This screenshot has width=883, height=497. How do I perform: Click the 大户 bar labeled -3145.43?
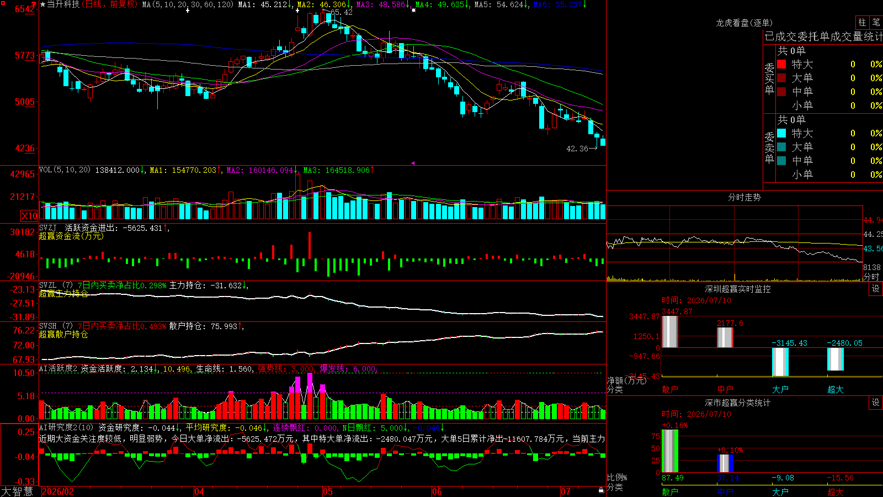[x=780, y=362]
